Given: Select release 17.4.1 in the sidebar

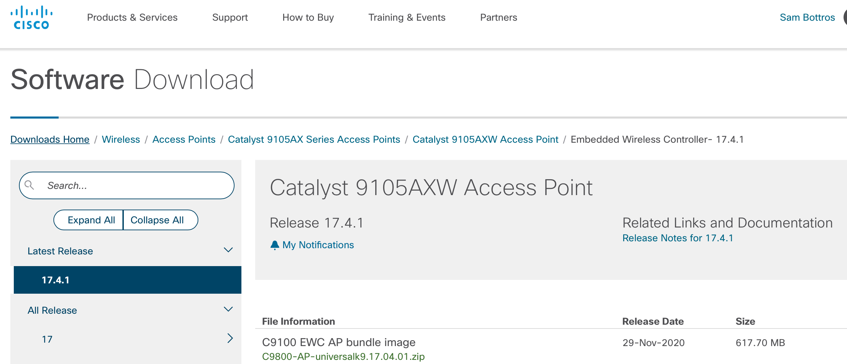Looking at the screenshot, I should click(55, 280).
